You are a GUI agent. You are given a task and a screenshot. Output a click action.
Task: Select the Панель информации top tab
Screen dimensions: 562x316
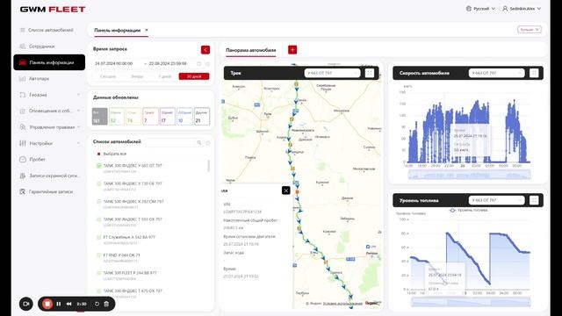click(117, 30)
